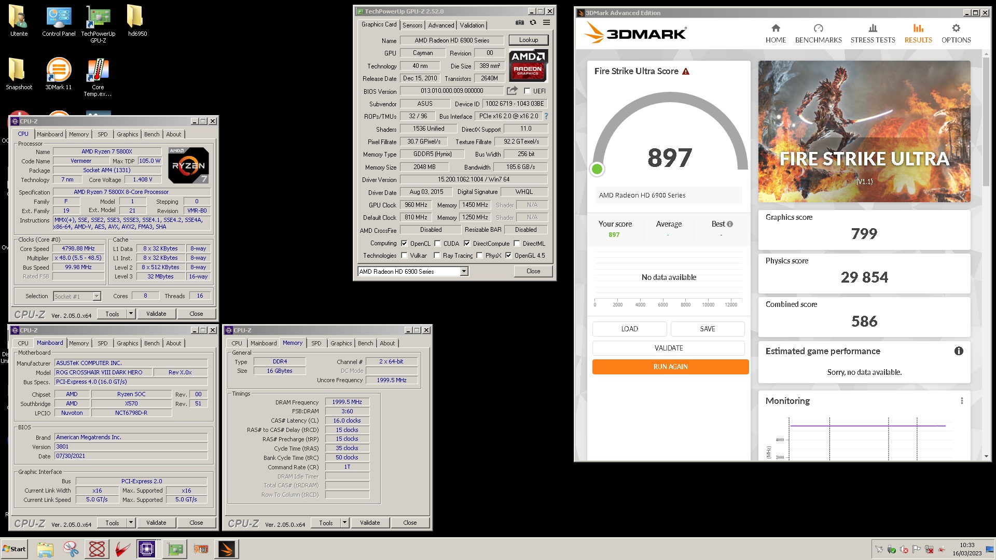Toggle the DirectML checkbox
This screenshot has width=996, height=560.
(517, 243)
